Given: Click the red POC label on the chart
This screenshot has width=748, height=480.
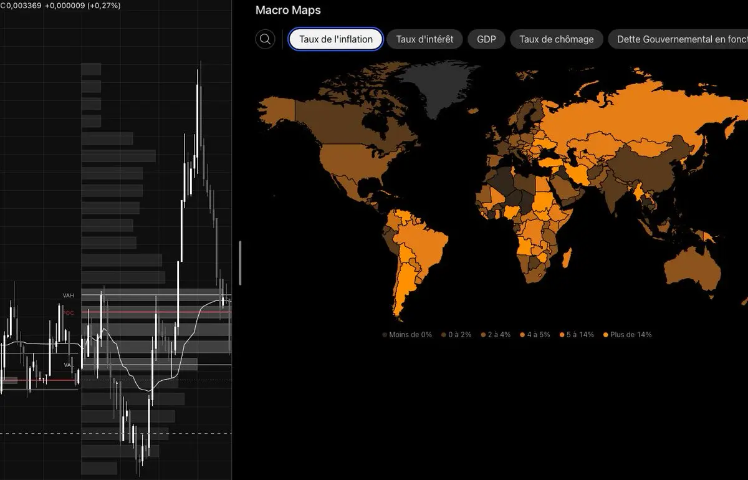Looking at the screenshot, I should click(x=68, y=313).
